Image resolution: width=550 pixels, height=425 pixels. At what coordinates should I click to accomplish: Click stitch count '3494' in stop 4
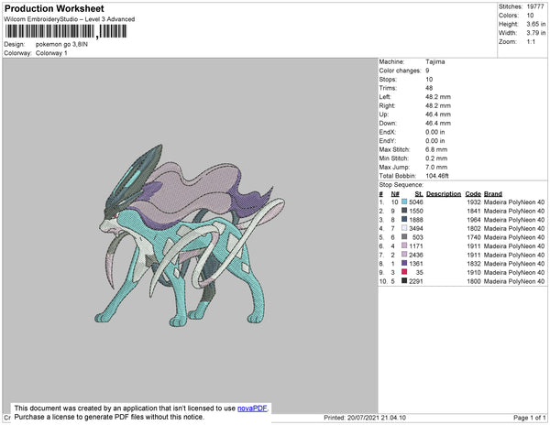pyautogui.click(x=416, y=228)
